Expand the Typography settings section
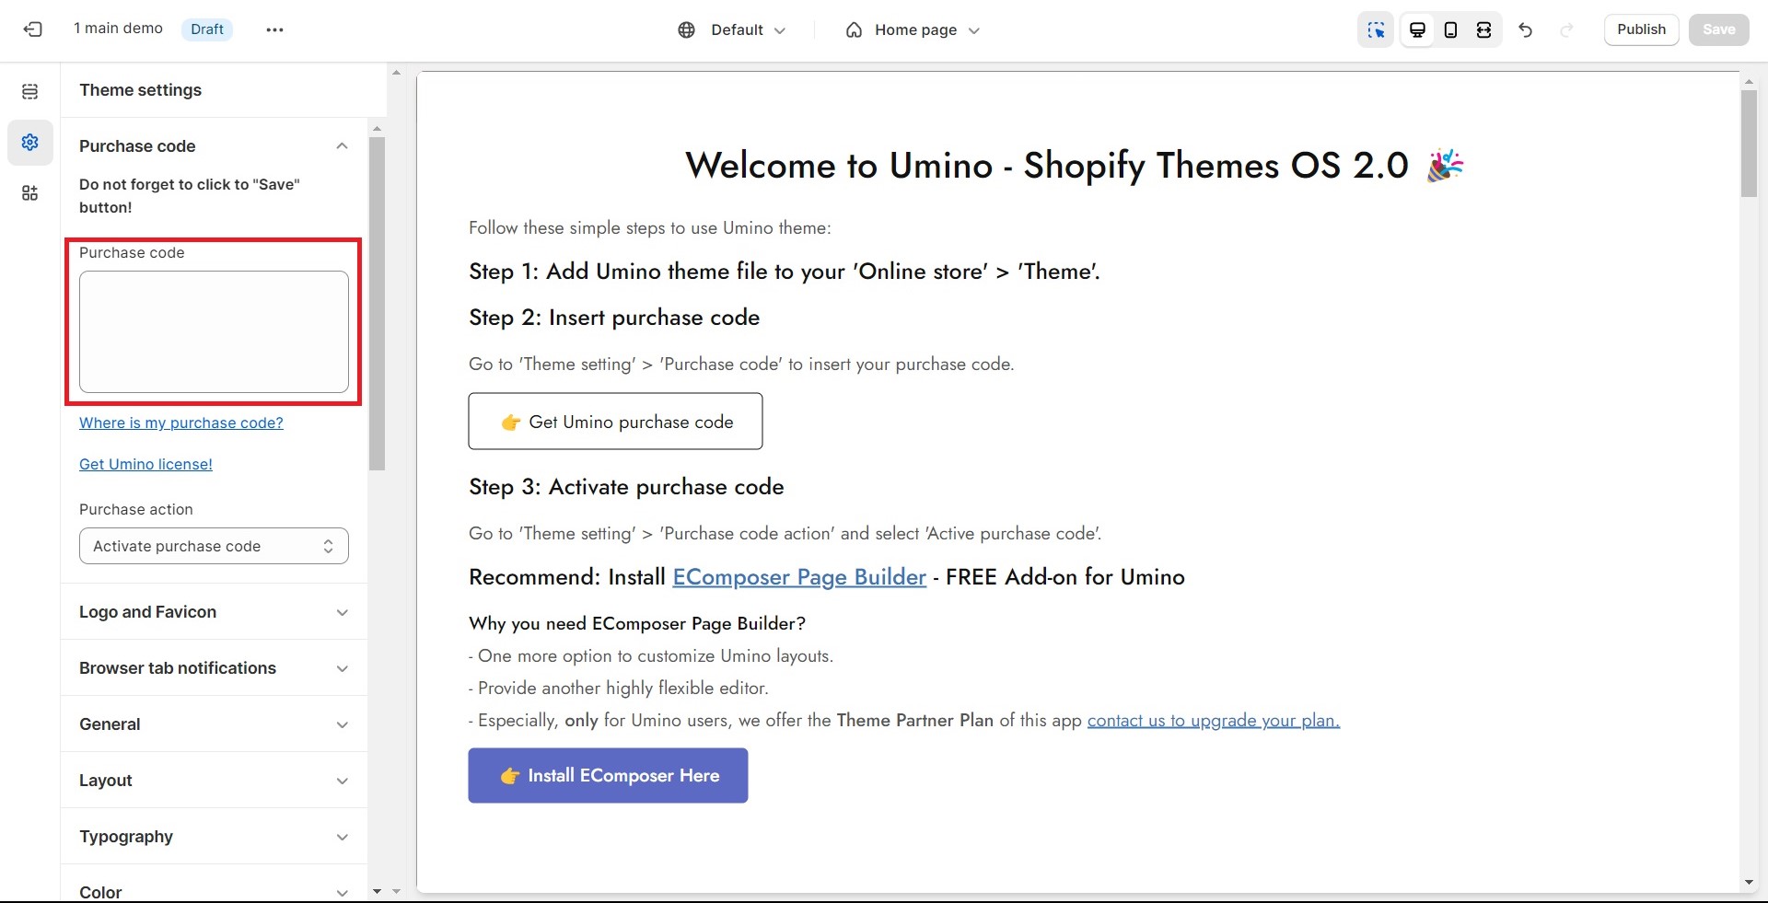This screenshot has width=1768, height=903. tap(214, 837)
